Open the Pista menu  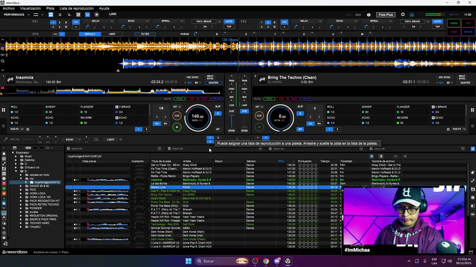[50, 9]
